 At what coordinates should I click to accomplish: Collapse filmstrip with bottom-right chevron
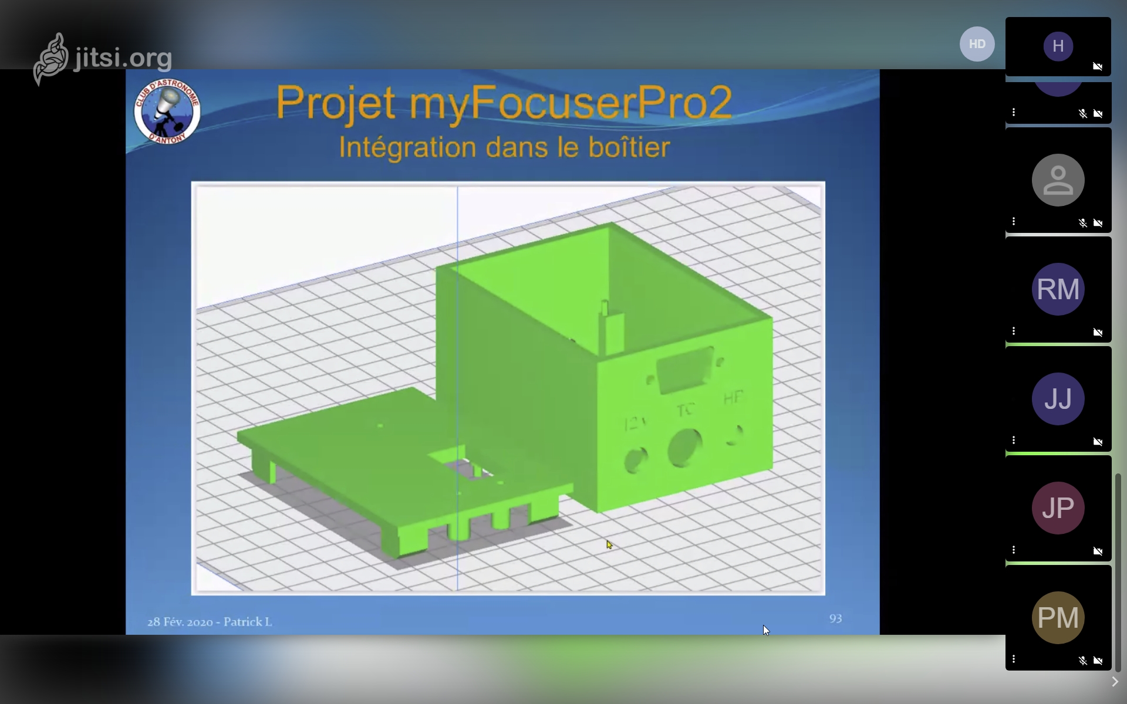click(1115, 682)
